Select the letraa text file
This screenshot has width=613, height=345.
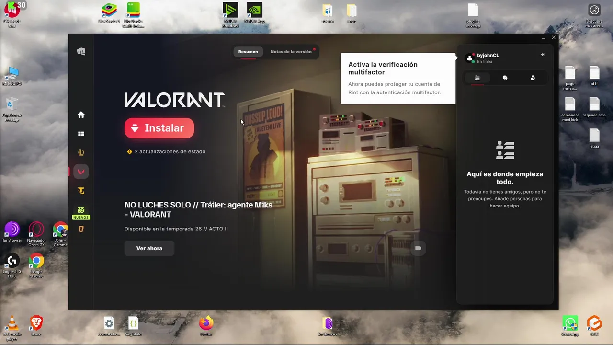click(x=594, y=138)
